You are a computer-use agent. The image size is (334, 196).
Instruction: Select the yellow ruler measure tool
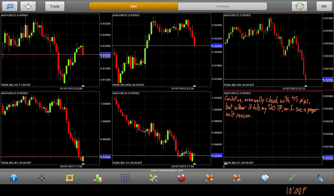point(70,178)
